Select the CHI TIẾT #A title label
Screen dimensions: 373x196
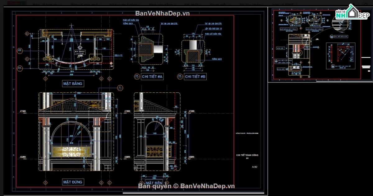click(152, 76)
